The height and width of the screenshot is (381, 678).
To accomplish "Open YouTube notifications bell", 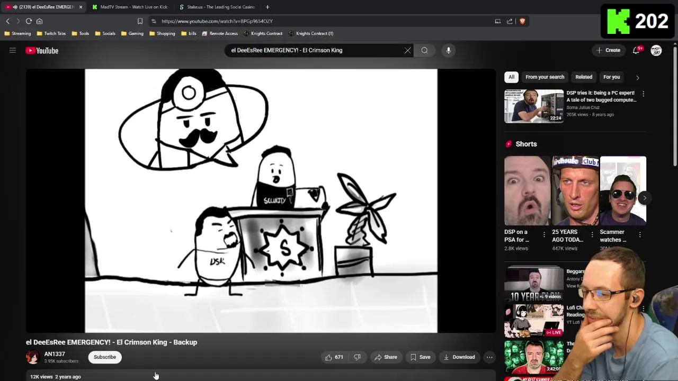I will [636, 50].
